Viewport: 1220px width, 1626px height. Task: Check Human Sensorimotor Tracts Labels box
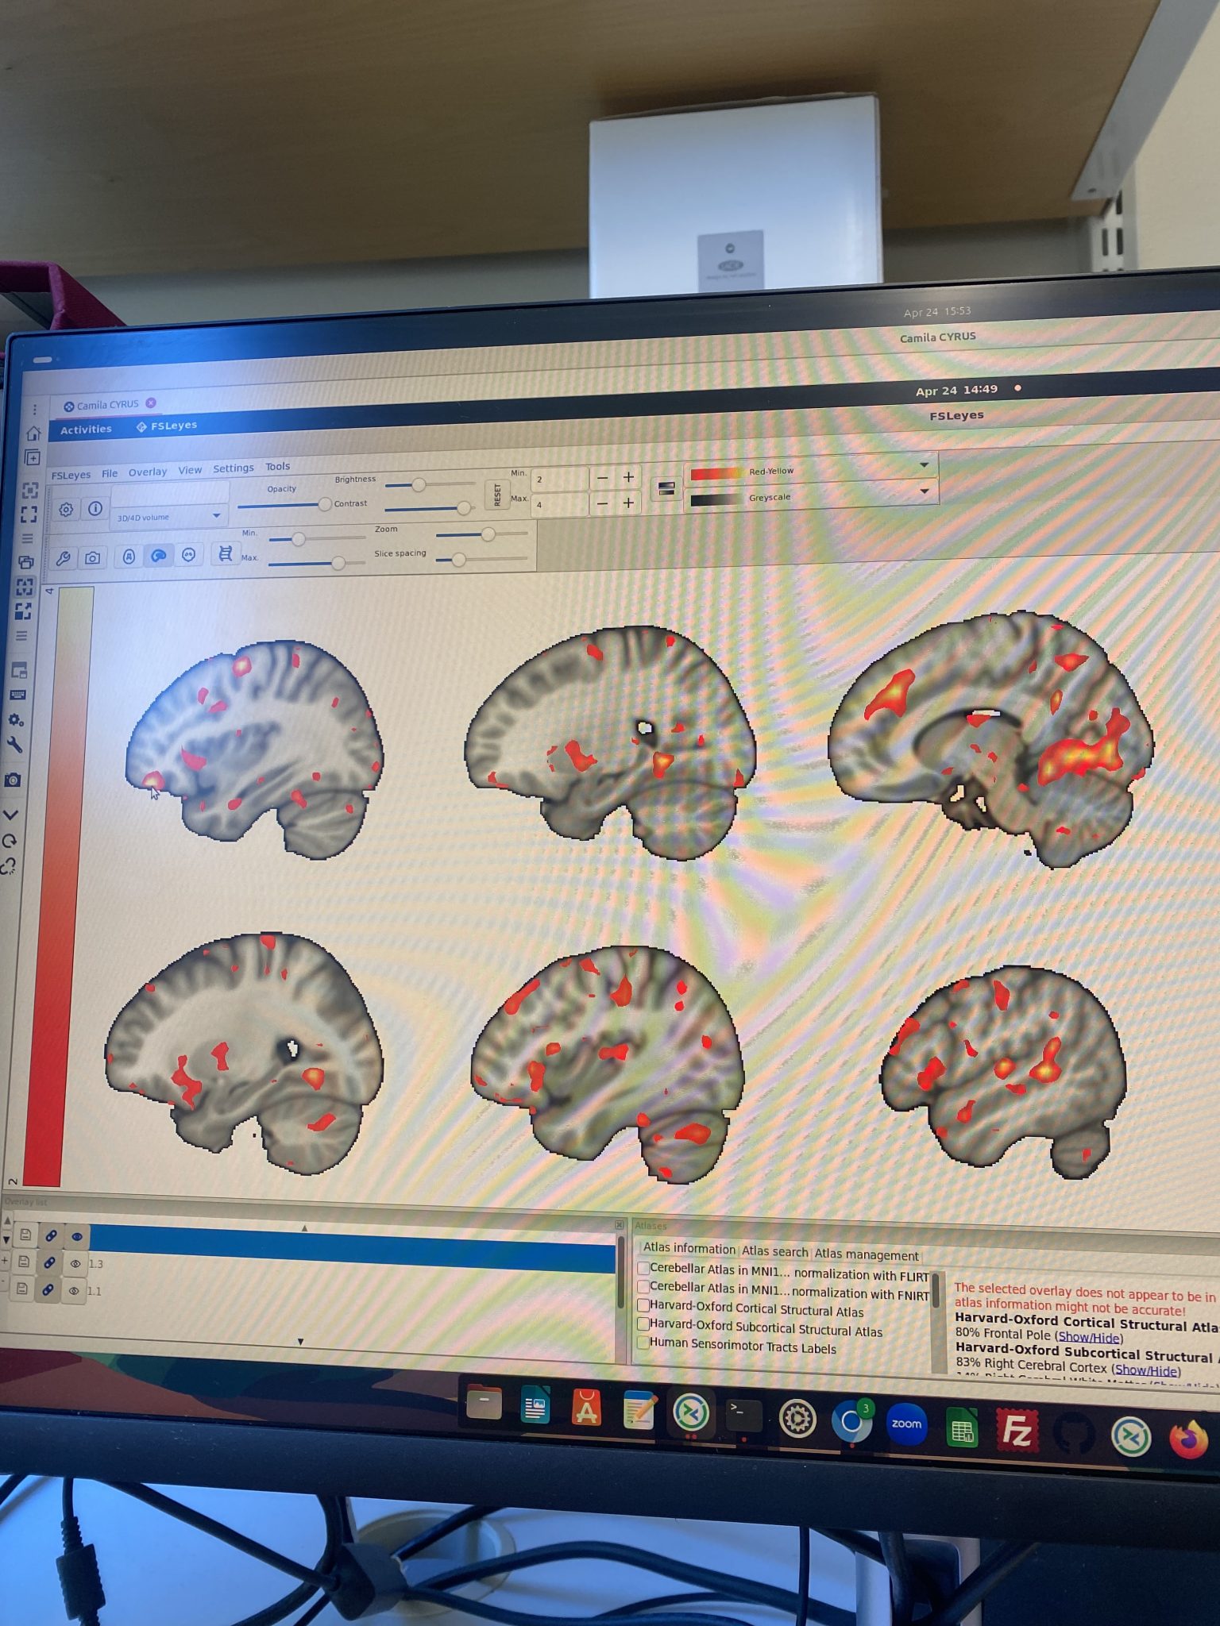tap(644, 1343)
